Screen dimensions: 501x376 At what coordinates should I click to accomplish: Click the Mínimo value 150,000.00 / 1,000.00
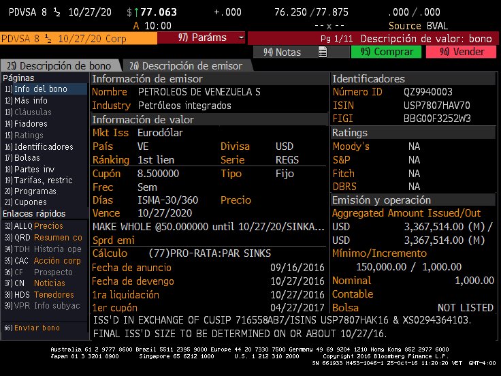408,266
